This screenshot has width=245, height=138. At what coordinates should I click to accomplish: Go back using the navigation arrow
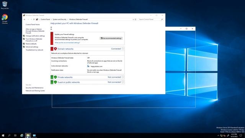pyautogui.click(x=24, y=20)
